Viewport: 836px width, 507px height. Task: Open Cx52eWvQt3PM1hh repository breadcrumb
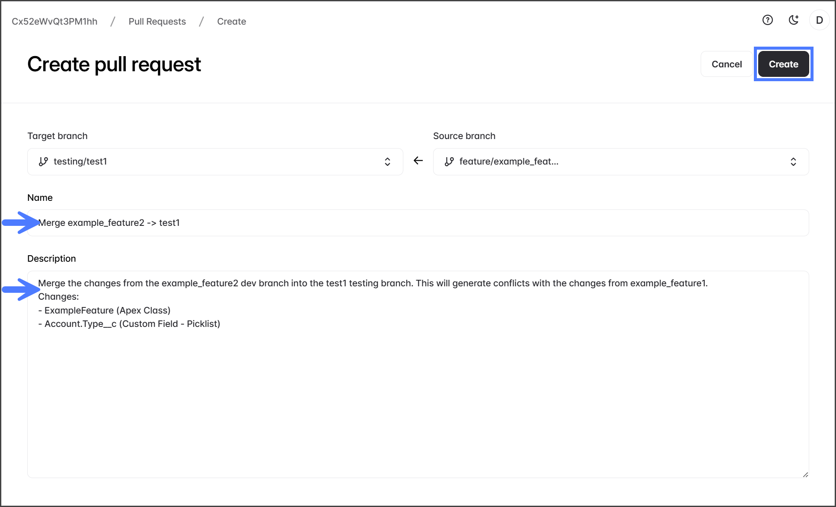pos(54,22)
